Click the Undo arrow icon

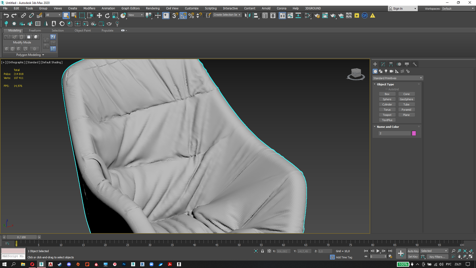(x=6, y=15)
